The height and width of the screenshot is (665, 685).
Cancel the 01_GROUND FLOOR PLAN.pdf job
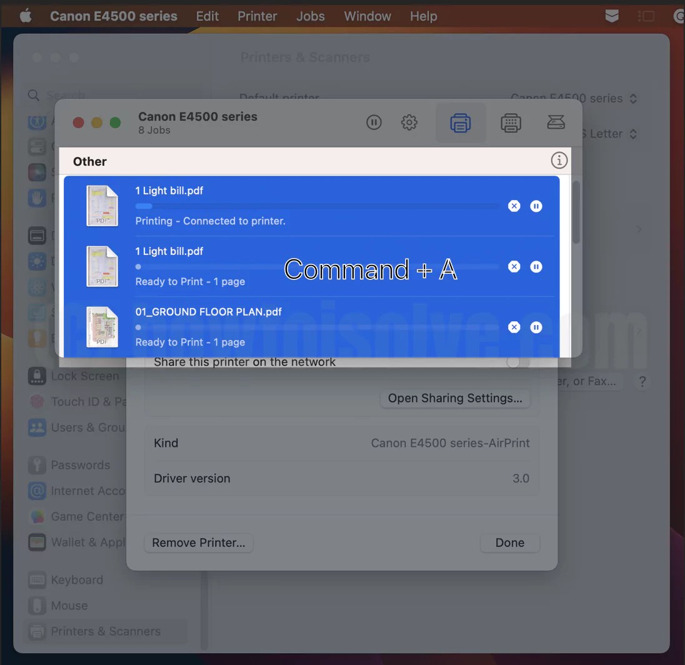(514, 327)
